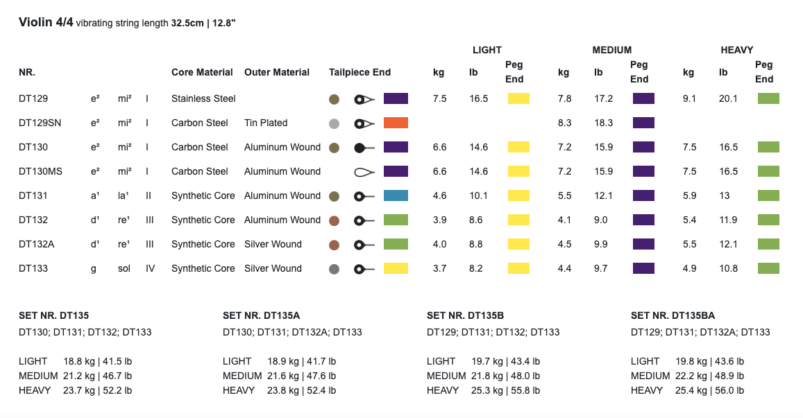Click the DT132A ball-end tailpiece icon
Viewport: 803px width, 418px height.
click(364, 245)
